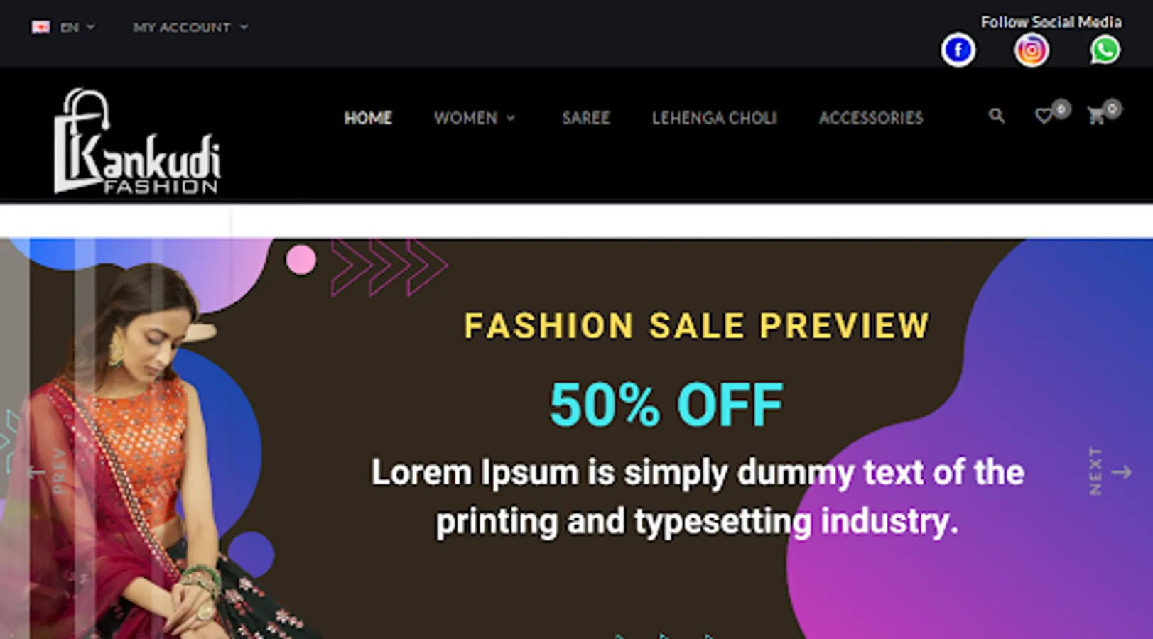Click the Fashion Sale Preview heading

(696, 326)
